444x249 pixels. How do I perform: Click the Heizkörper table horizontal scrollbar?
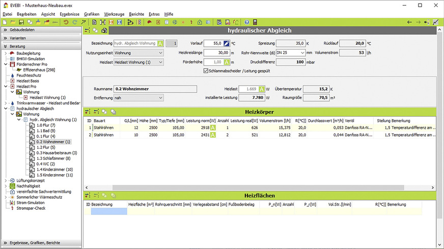(x=258, y=187)
